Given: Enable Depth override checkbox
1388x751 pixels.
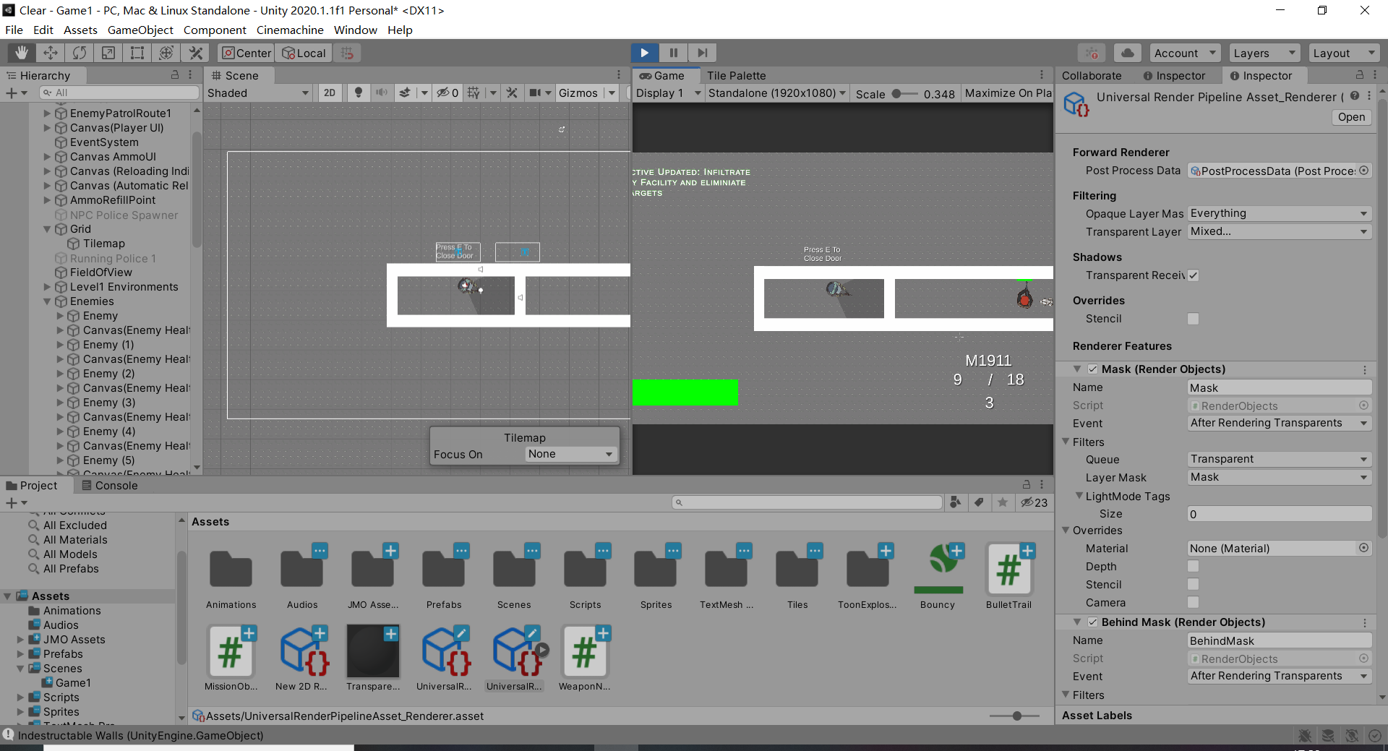Looking at the screenshot, I should (1194, 567).
